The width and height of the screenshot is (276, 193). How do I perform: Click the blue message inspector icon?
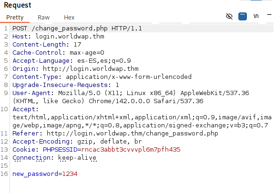coord(243,16)
